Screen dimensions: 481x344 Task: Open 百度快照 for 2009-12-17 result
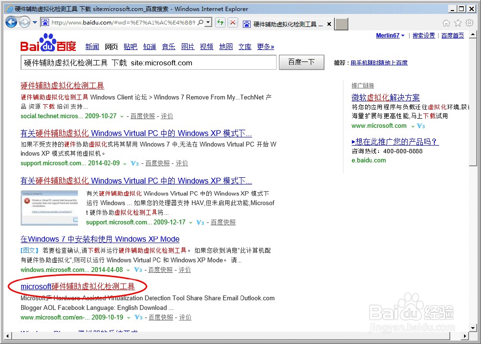(223, 222)
